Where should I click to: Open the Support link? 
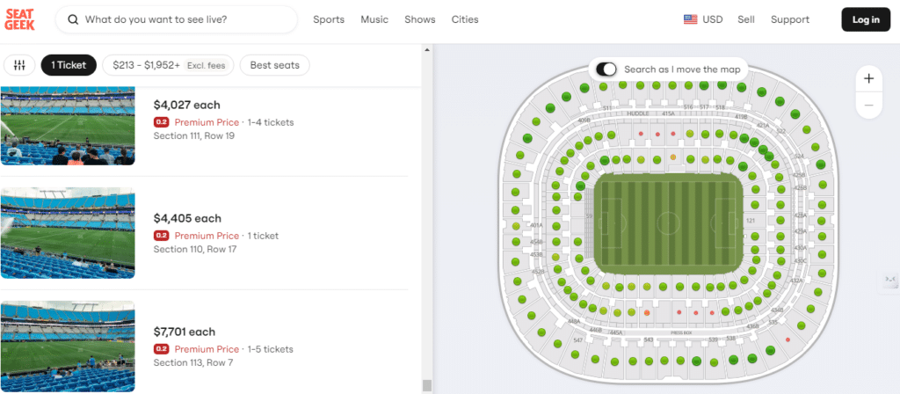[x=790, y=19]
